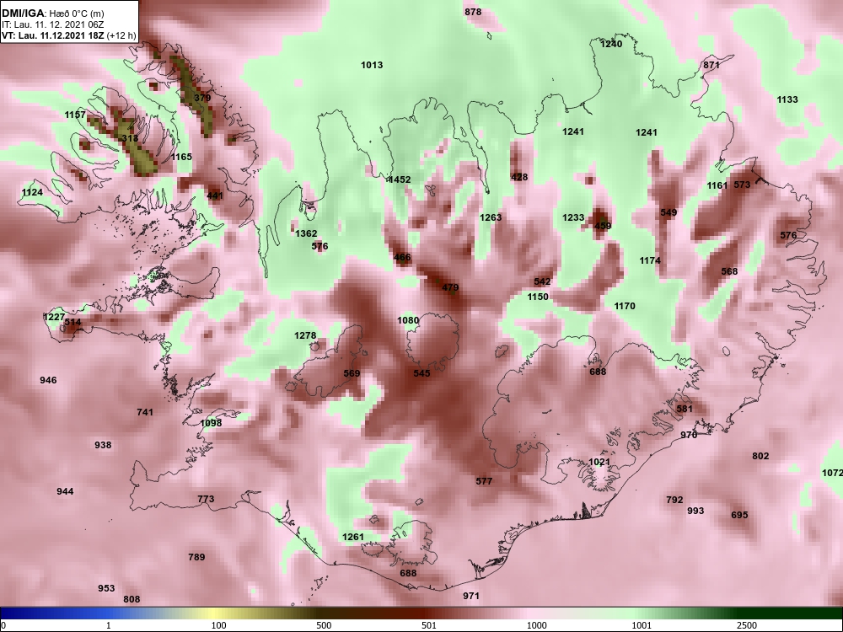Click the color scale label '1000'
This screenshot has width=843, height=632.
coord(536,625)
